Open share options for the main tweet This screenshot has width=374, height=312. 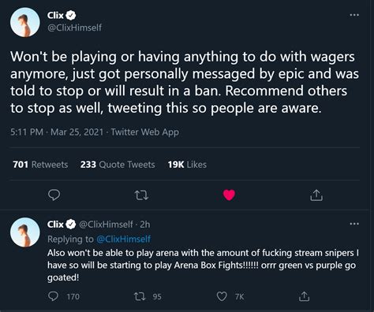[316, 195]
